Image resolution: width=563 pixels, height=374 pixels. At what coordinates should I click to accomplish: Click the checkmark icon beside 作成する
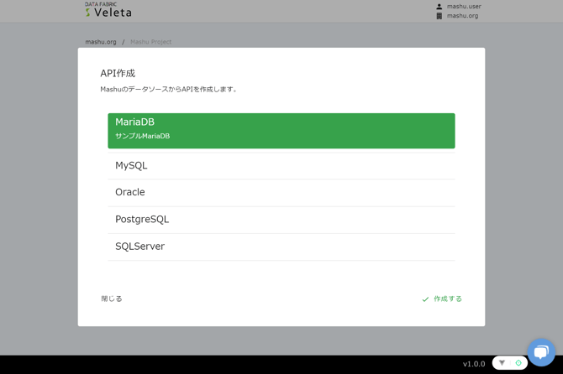(425, 299)
